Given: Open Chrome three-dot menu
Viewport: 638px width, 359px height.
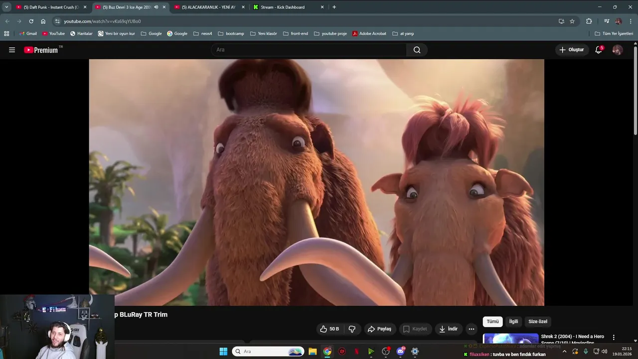Looking at the screenshot, I should [x=631, y=21].
